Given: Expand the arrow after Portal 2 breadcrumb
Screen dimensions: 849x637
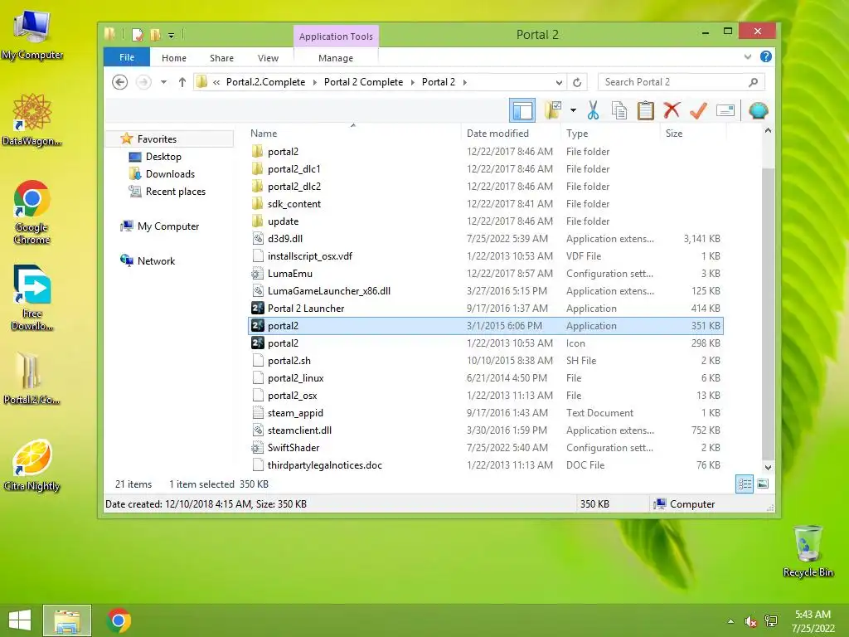Looking at the screenshot, I should coord(464,82).
